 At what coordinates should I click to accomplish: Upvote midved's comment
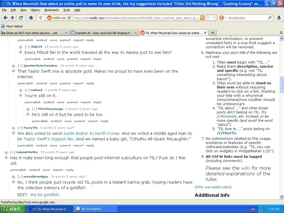pos(21,90)
